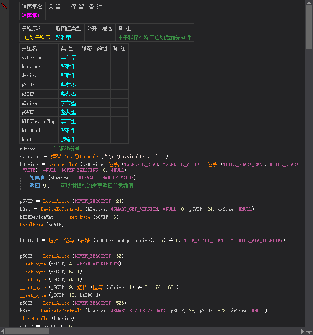Click the __set_byte (pSCIP, 5, 1) line
Screen dimensions: 313x335
(x=51, y=272)
